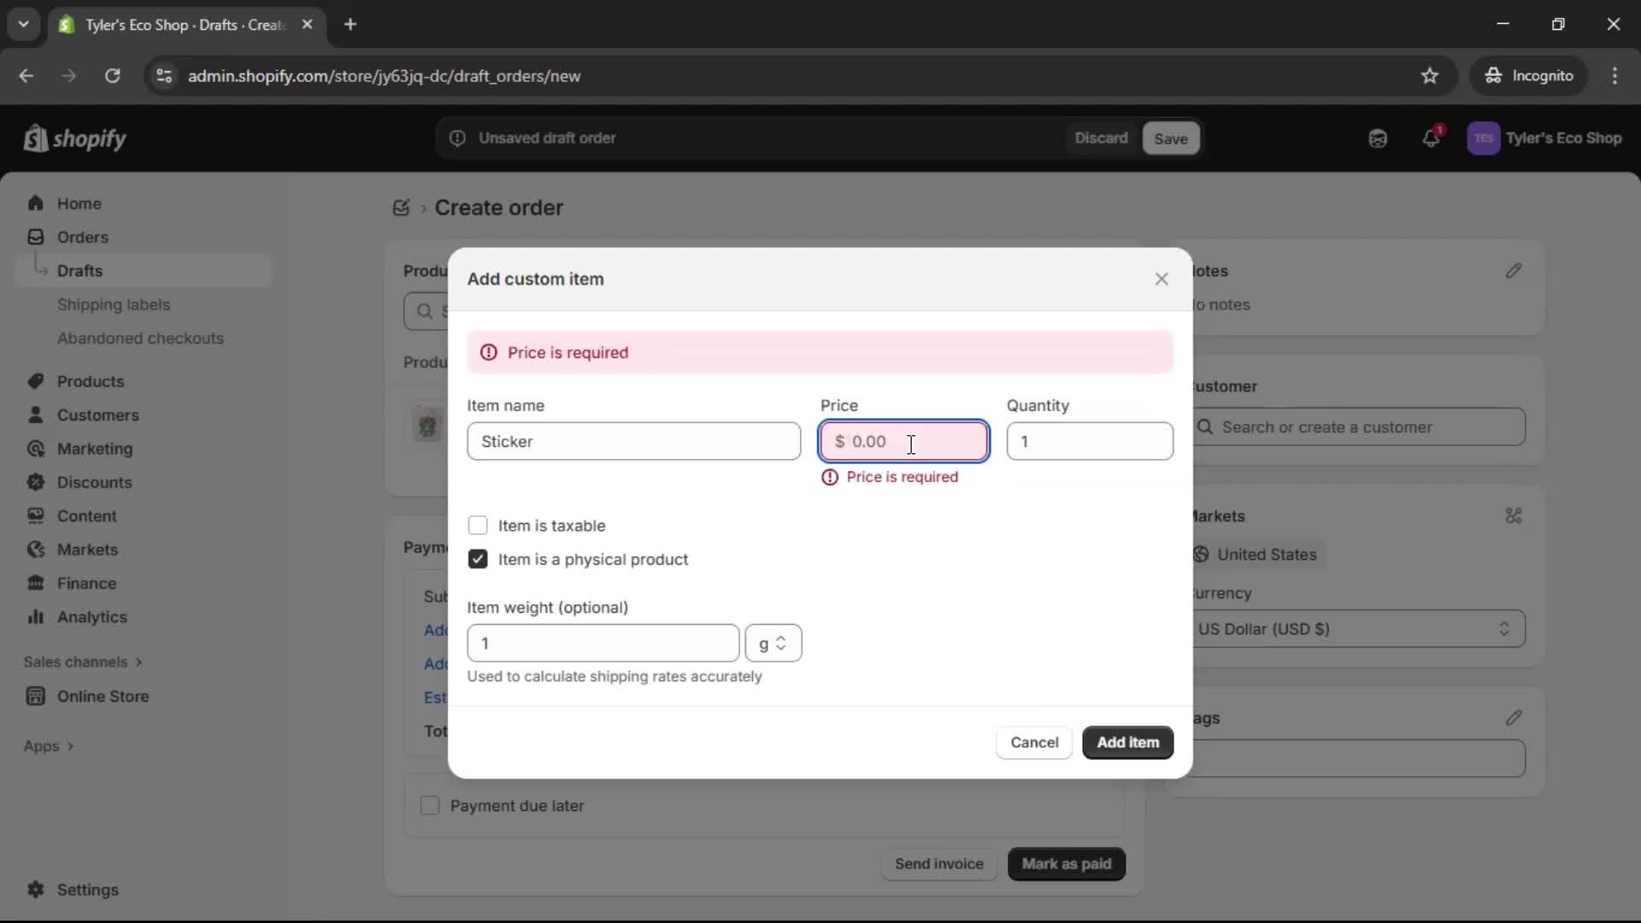Open the Home sidebar item
The image size is (1641, 923).
[79, 203]
